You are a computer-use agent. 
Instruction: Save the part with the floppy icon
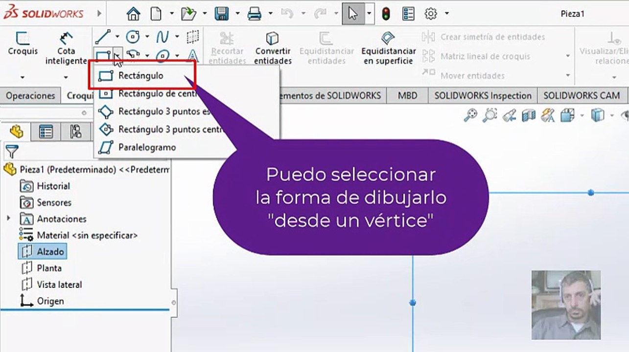click(x=222, y=14)
